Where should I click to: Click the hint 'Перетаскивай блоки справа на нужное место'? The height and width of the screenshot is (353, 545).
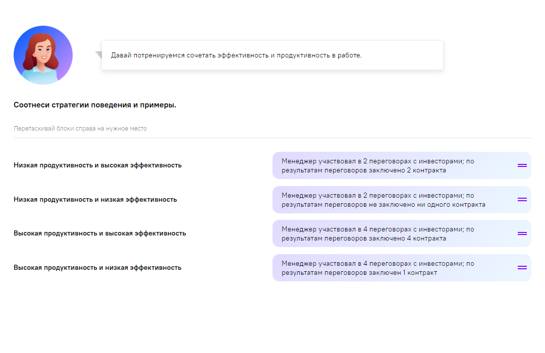pyautogui.click(x=80, y=129)
